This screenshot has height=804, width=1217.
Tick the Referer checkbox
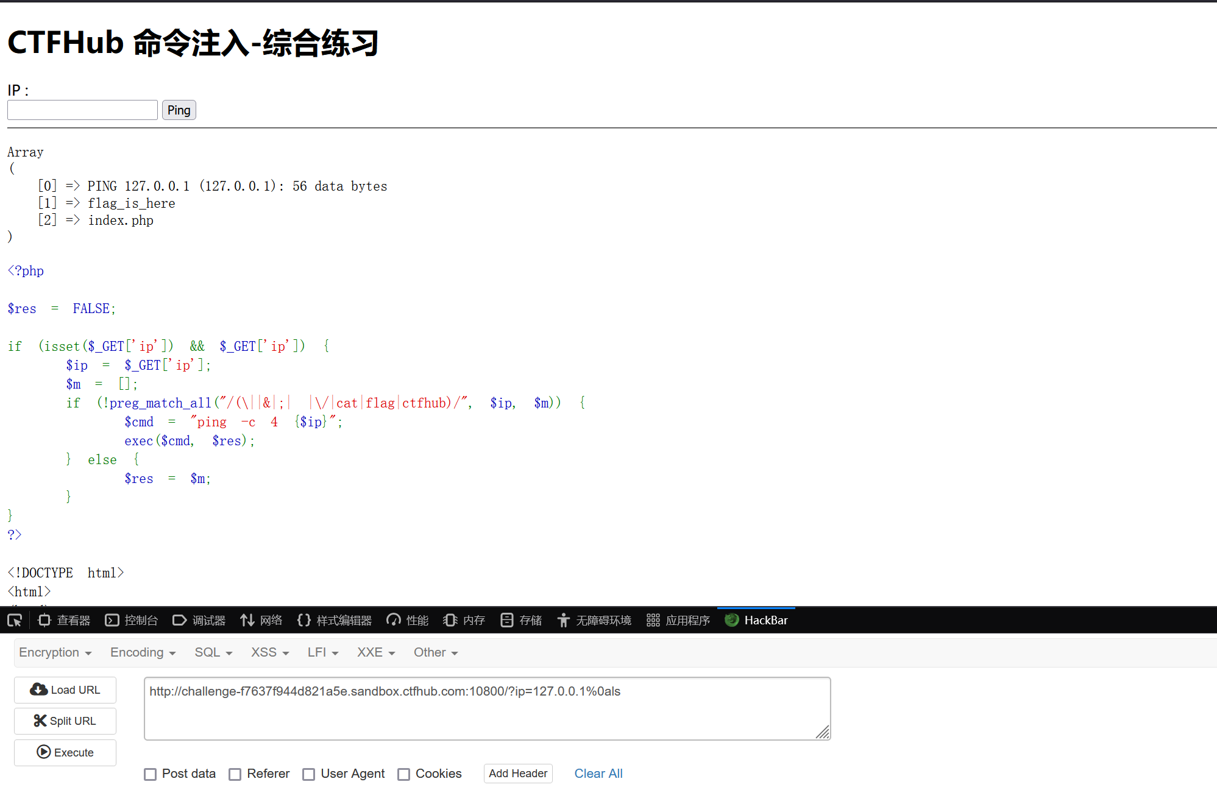235,774
